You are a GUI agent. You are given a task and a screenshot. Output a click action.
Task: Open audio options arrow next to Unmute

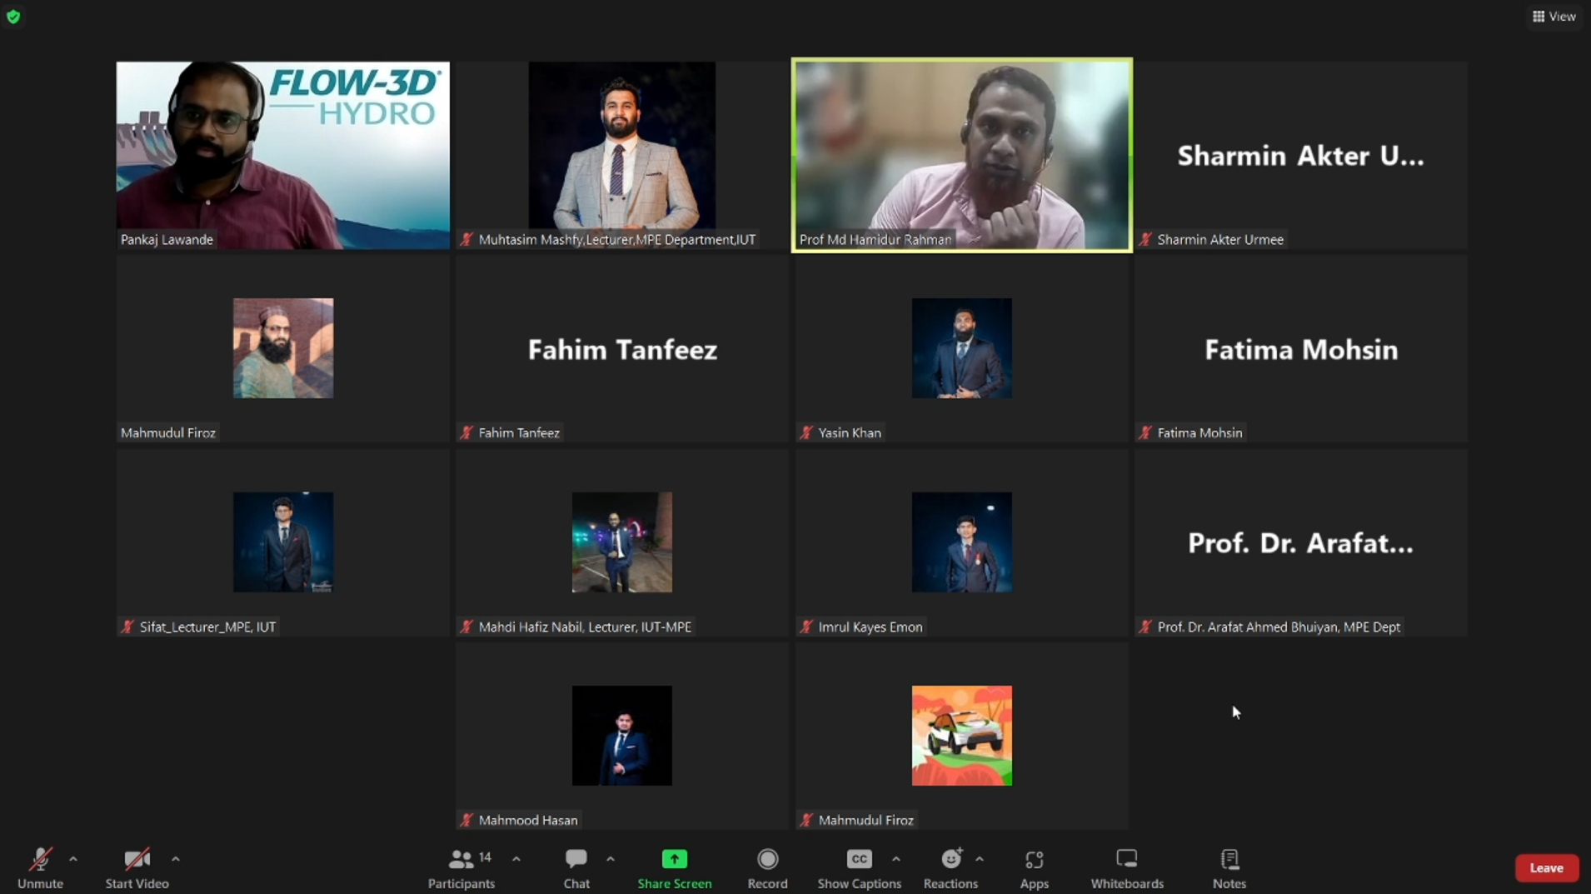point(73,858)
